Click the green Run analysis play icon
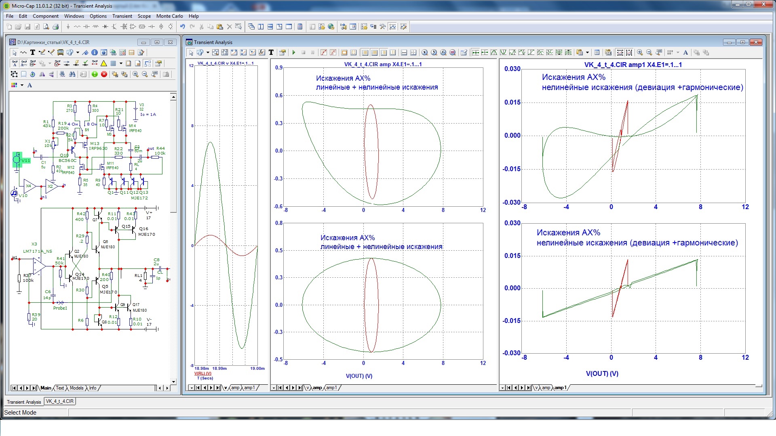Viewport: 776px width, 436px height. point(294,52)
